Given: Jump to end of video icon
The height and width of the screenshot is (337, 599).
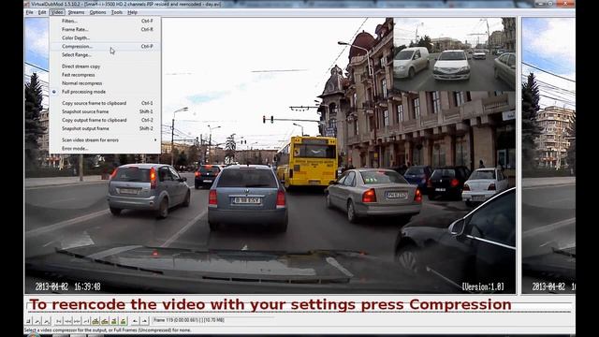Looking at the screenshot, I should point(86,321).
